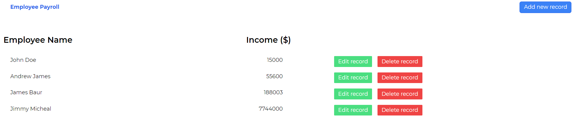Viewport: 579px width, 127px height.
Task: Click the income value 188003
Action: (273, 92)
